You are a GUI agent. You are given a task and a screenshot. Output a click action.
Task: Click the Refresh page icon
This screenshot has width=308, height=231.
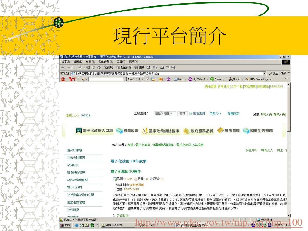(x=94, y=68)
